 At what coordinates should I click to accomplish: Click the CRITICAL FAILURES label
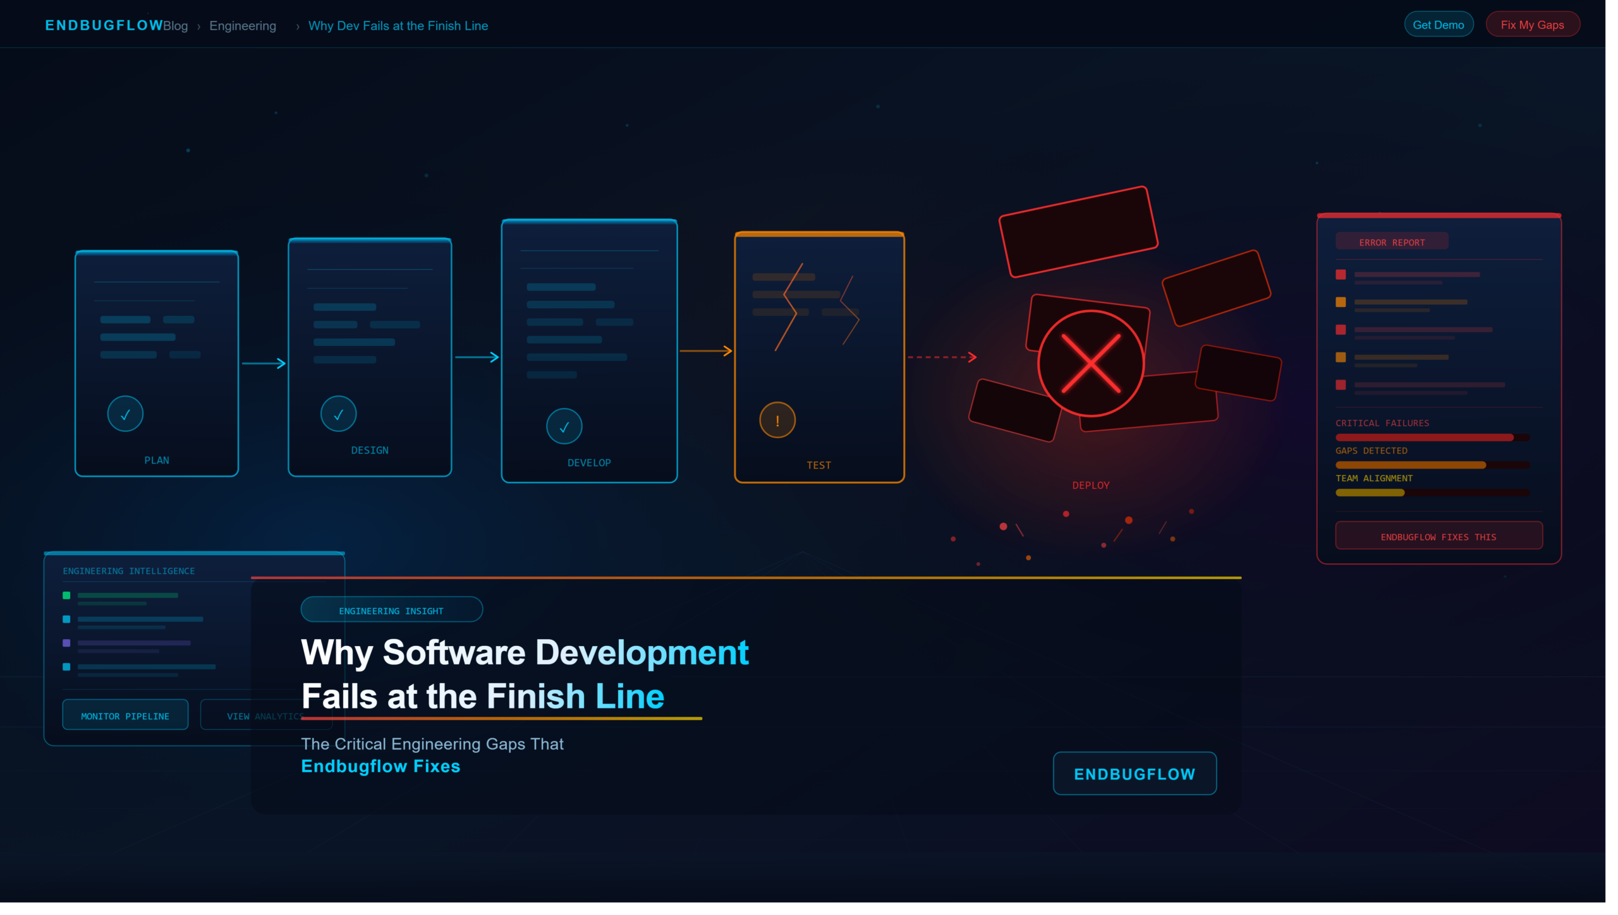(x=1382, y=423)
